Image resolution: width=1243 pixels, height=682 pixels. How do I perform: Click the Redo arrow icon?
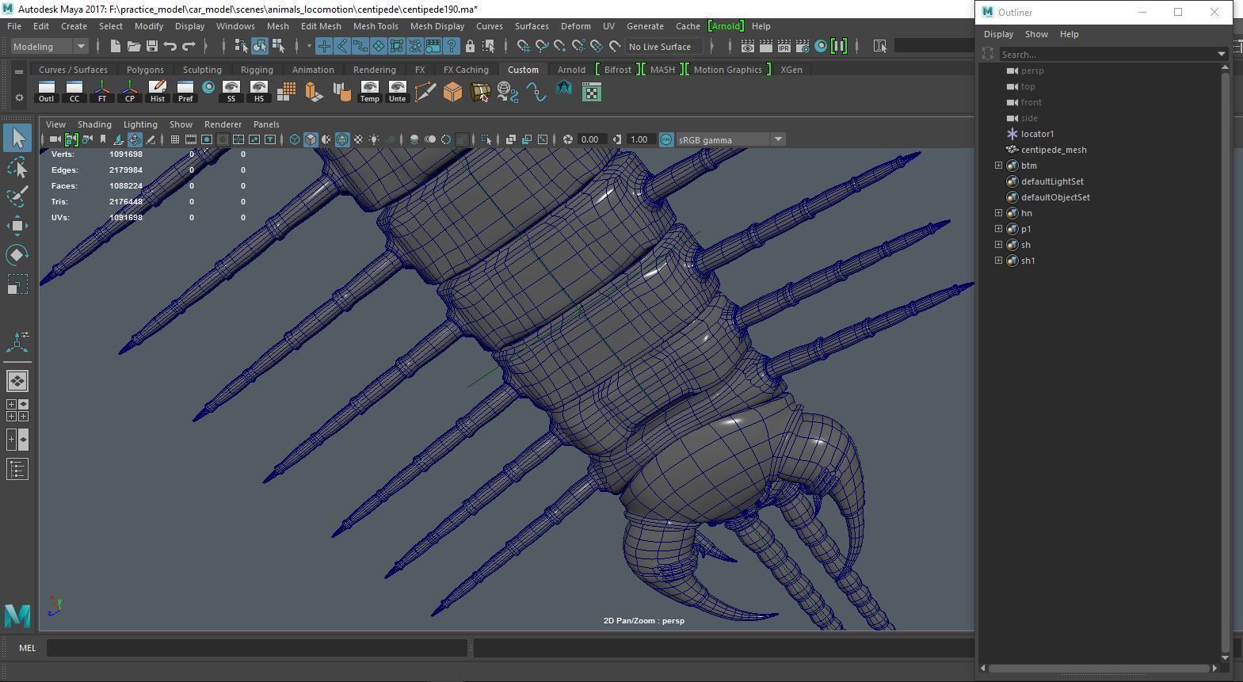pyautogui.click(x=189, y=46)
